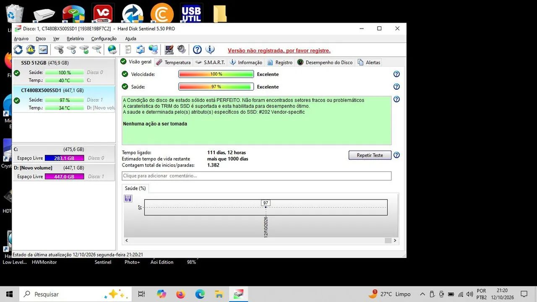Click the speaker toolbar icon

pos(181,49)
